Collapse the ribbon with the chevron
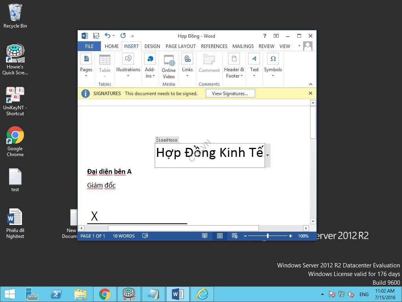This screenshot has width=402, height=302. (310, 84)
